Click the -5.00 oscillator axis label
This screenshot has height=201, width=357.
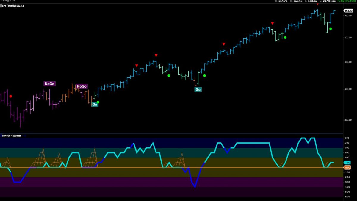347,192
